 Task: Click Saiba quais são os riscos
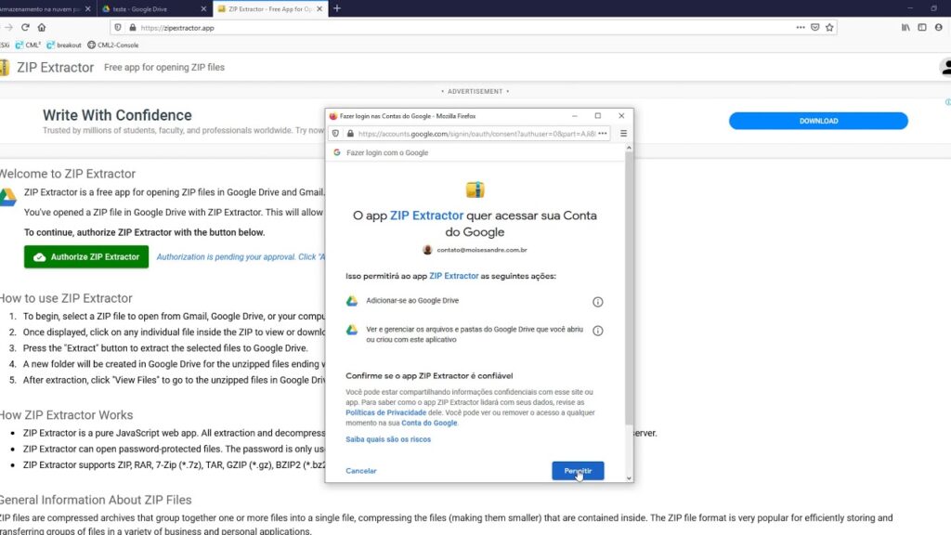pos(388,439)
